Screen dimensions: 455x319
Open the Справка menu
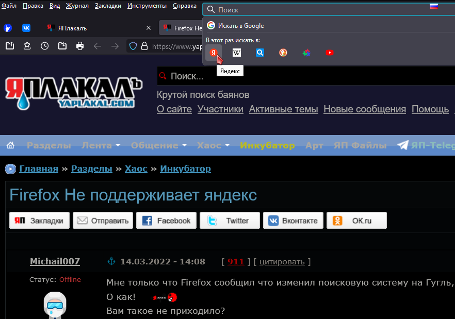pos(185,6)
